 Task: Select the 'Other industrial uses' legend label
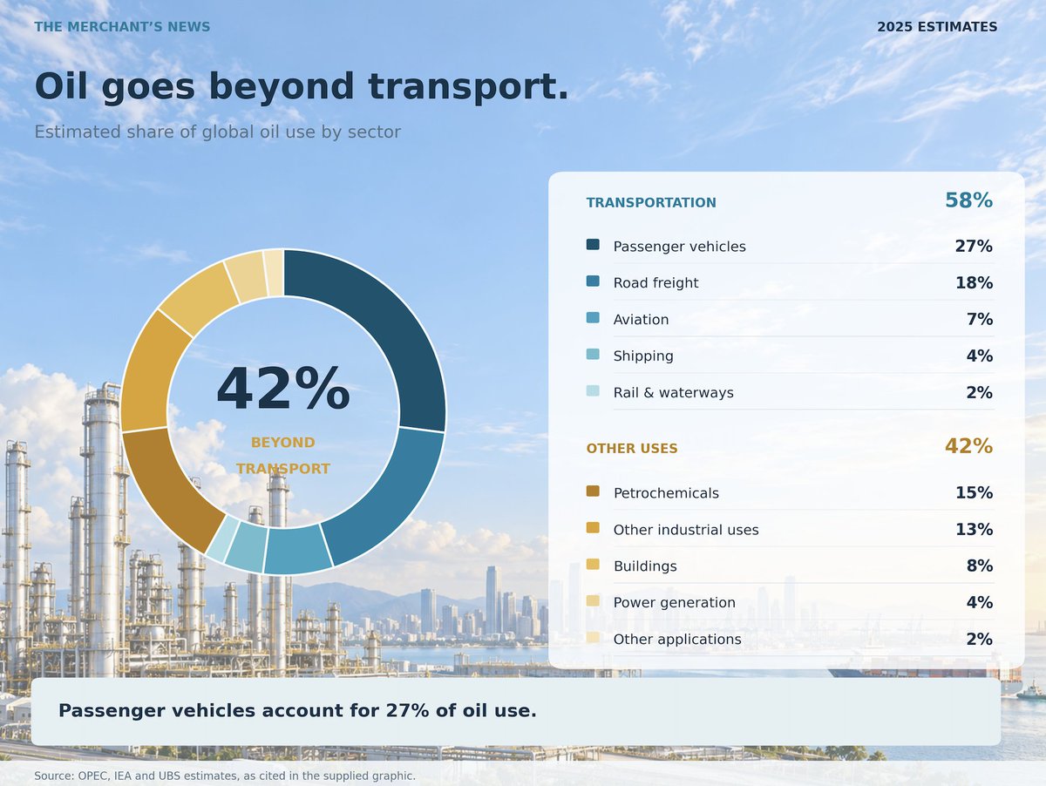pos(686,530)
